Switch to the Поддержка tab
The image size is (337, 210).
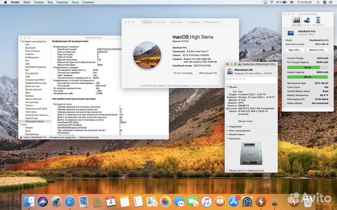tap(193, 22)
